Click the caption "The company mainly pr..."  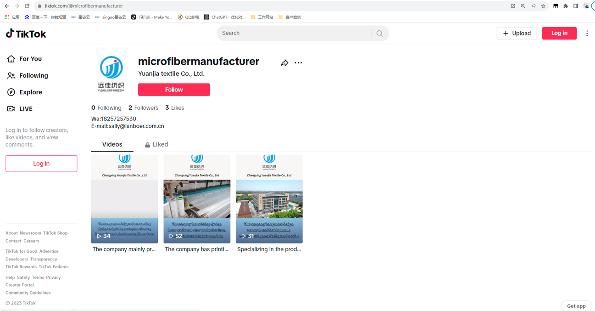(124, 249)
